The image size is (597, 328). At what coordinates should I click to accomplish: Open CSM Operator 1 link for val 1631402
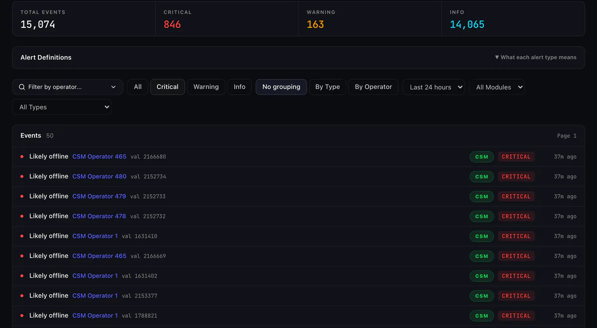pyautogui.click(x=95, y=276)
